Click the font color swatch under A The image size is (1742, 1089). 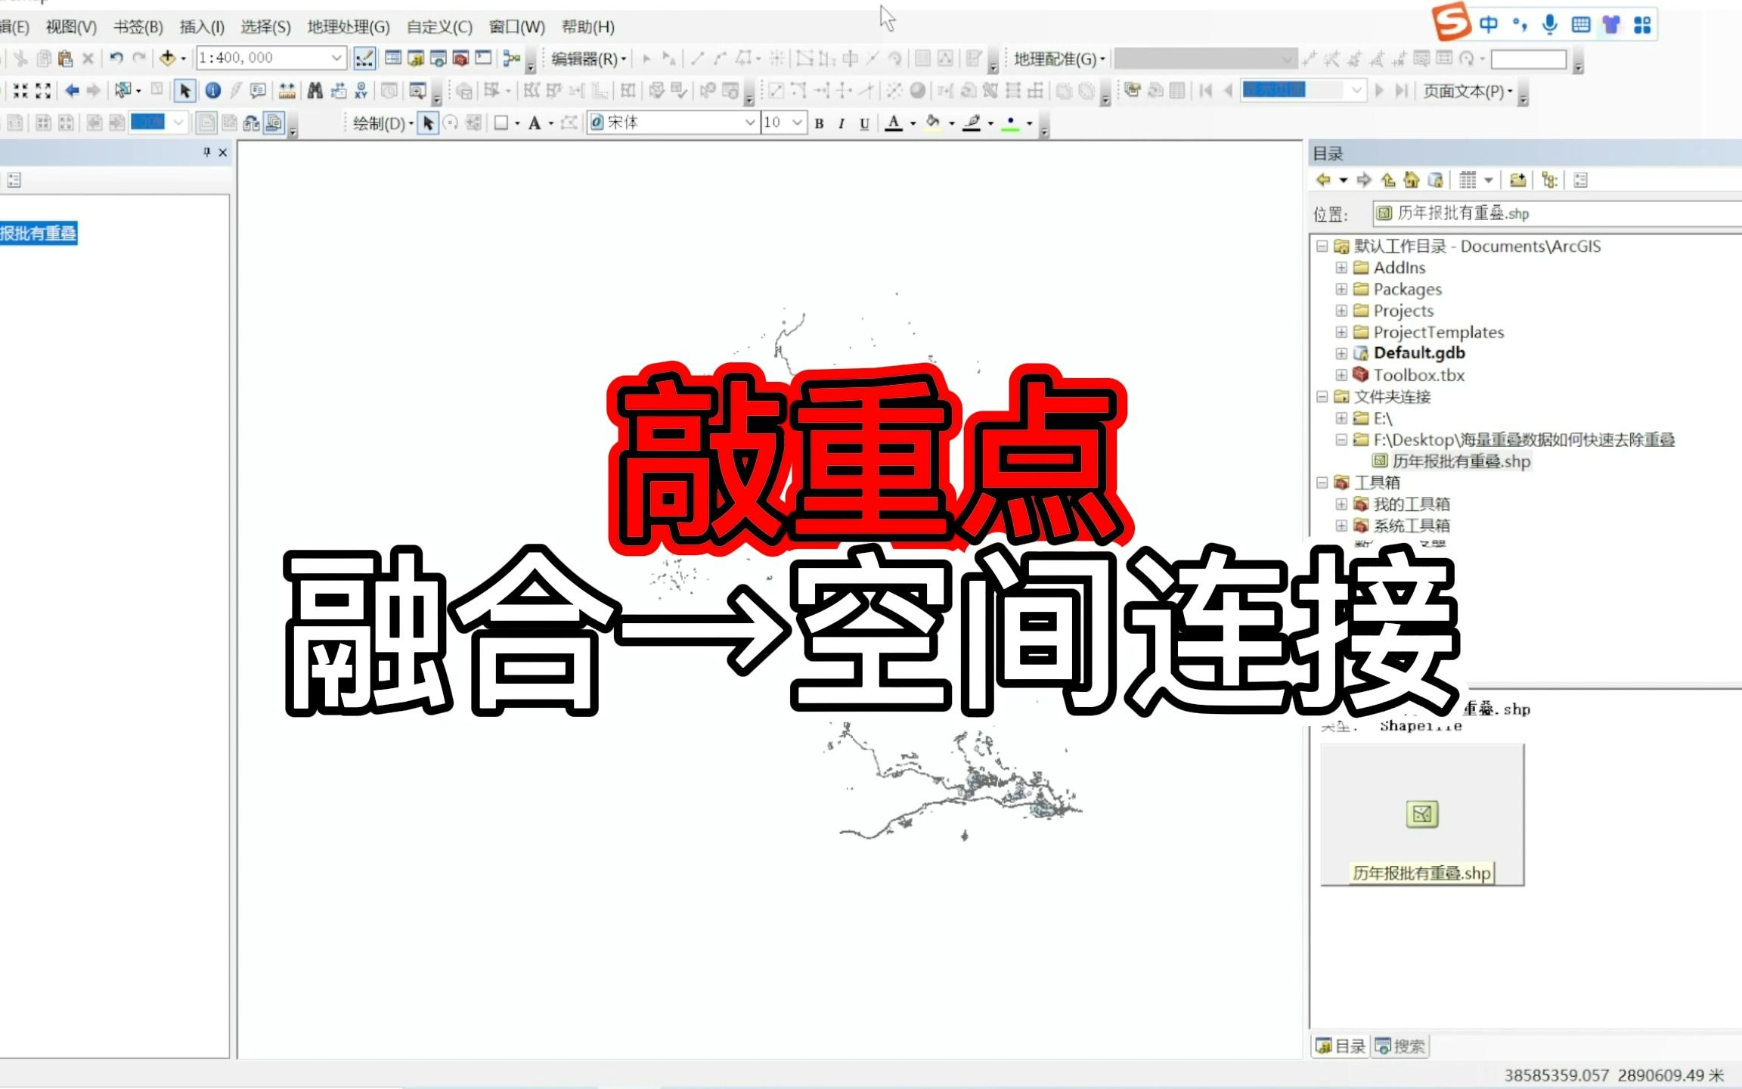894,130
